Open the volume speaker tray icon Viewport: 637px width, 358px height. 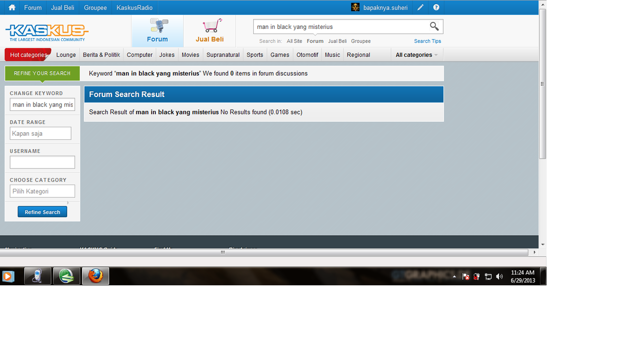coord(499,276)
